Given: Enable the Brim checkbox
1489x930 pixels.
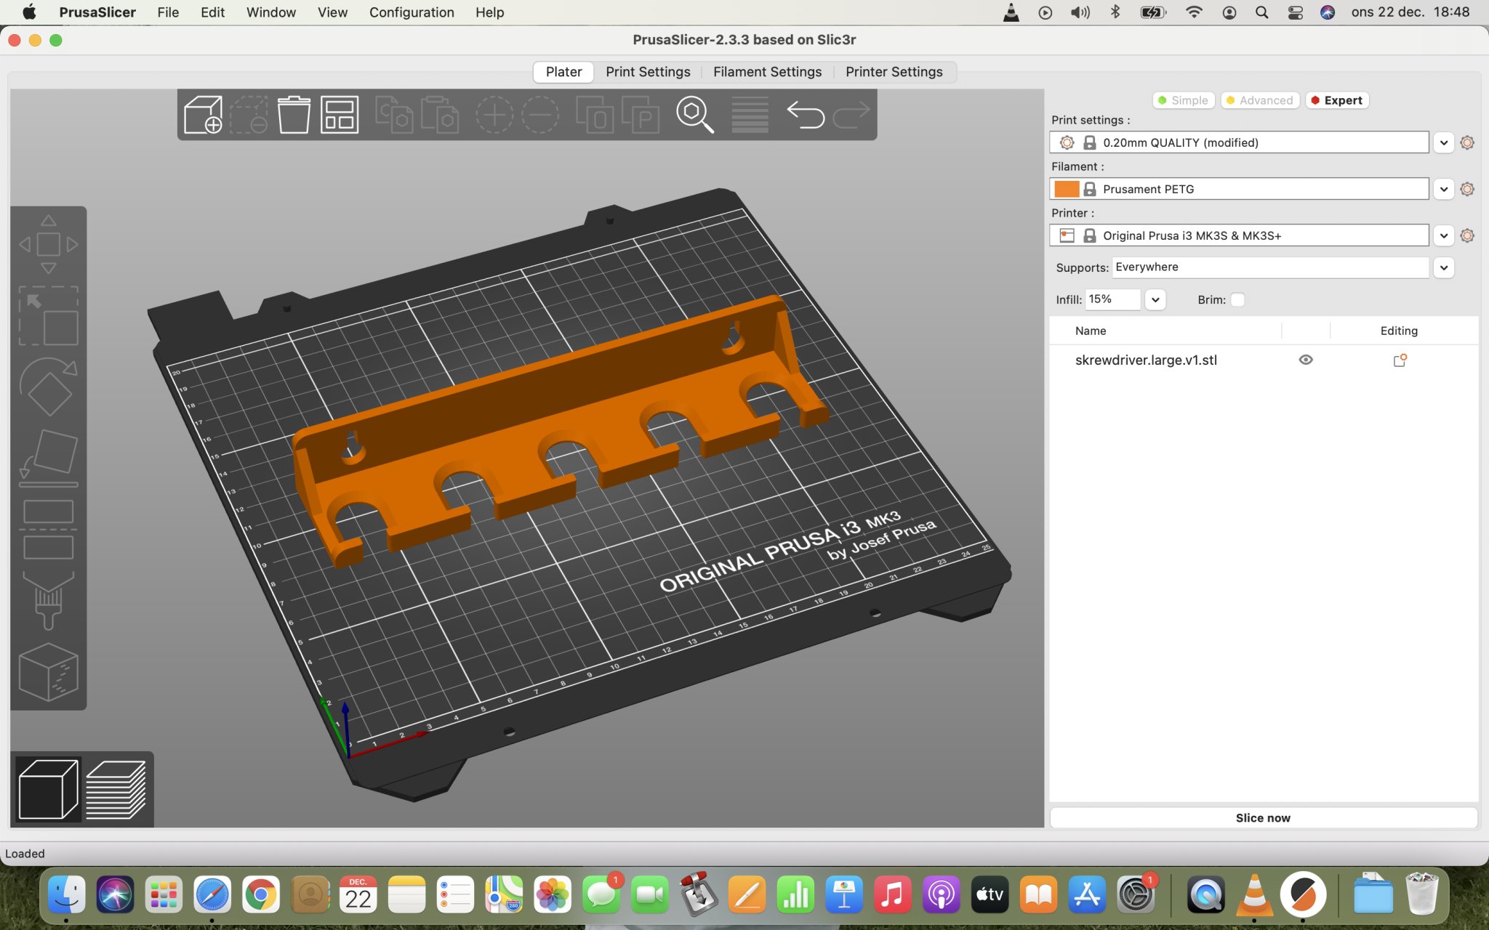Looking at the screenshot, I should coord(1237,299).
